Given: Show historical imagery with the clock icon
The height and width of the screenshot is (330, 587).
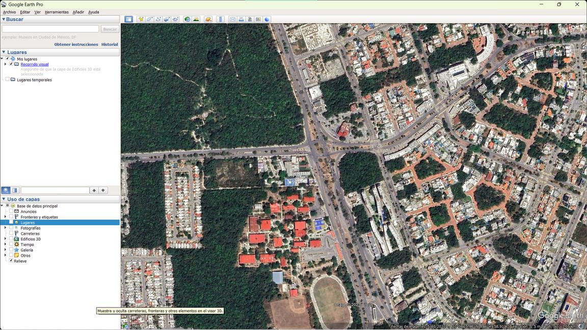Looking at the screenshot, I should pyautogui.click(x=187, y=19).
